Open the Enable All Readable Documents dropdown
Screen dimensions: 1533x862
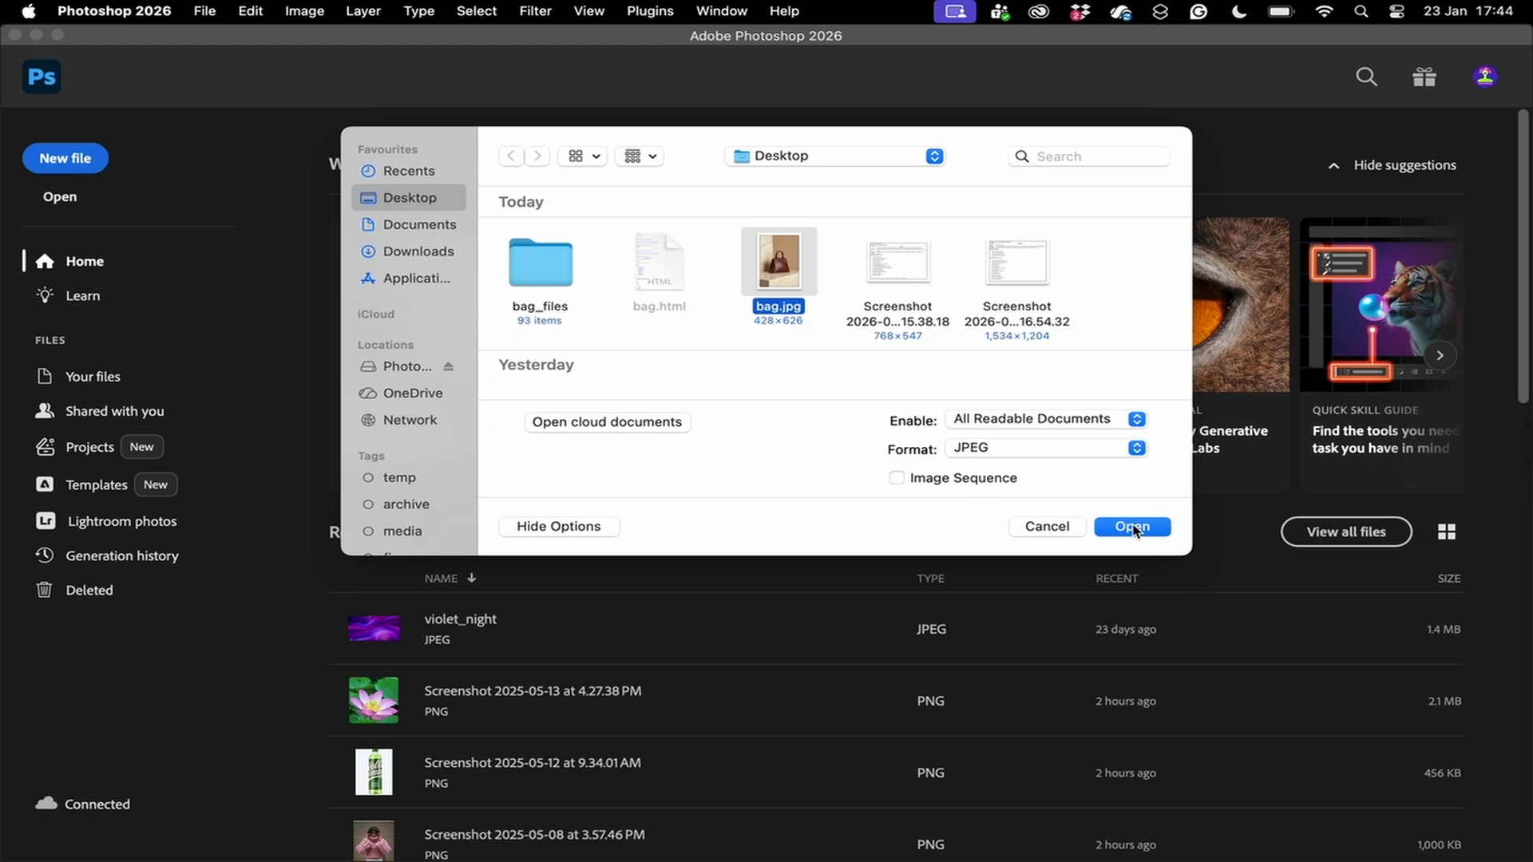pyautogui.click(x=1047, y=419)
